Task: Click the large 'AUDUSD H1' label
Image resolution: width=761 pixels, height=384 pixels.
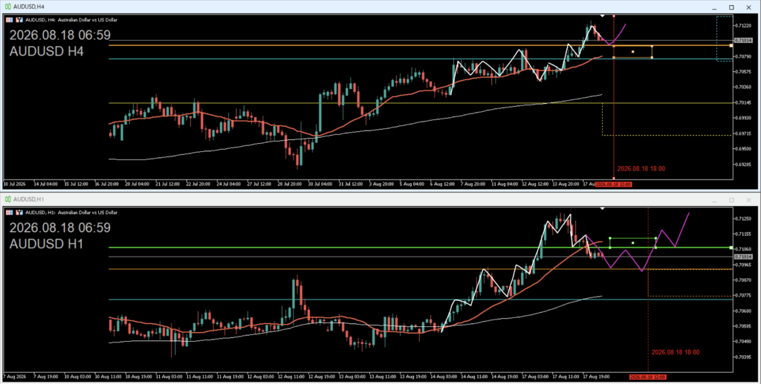Action: point(47,244)
